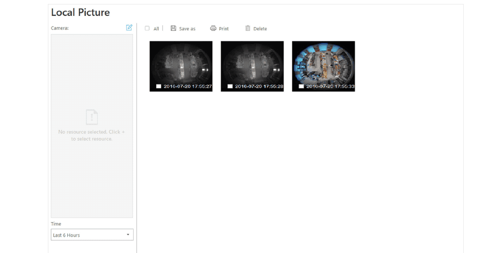This screenshot has height=253, width=501.
Task: Check the box on the 17:55:33 picture
Action: 301,86
